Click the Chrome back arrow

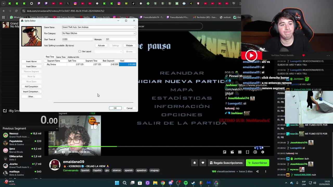(4, 11)
